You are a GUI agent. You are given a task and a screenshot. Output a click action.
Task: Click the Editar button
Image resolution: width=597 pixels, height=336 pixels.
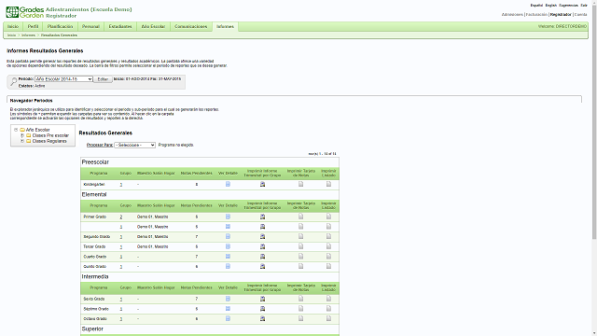coord(103,79)
